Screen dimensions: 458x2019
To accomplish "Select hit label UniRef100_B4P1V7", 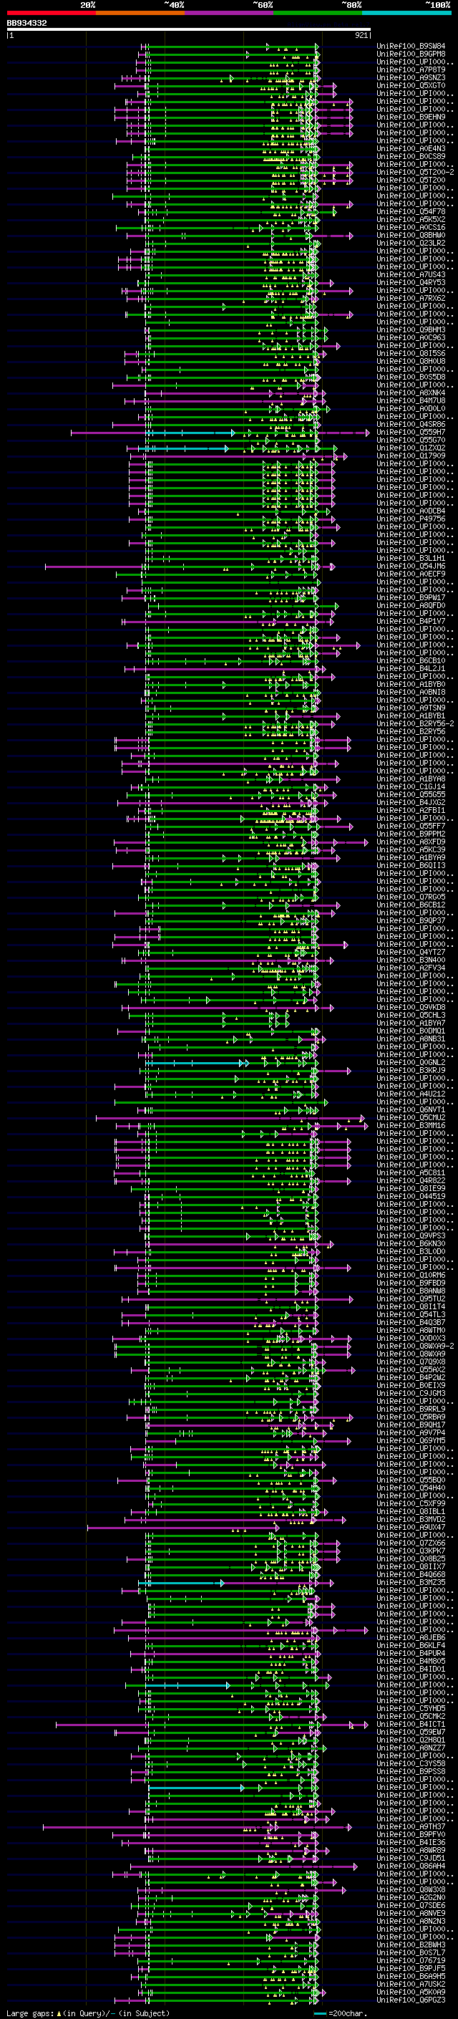I will click(x=411, y=621).
